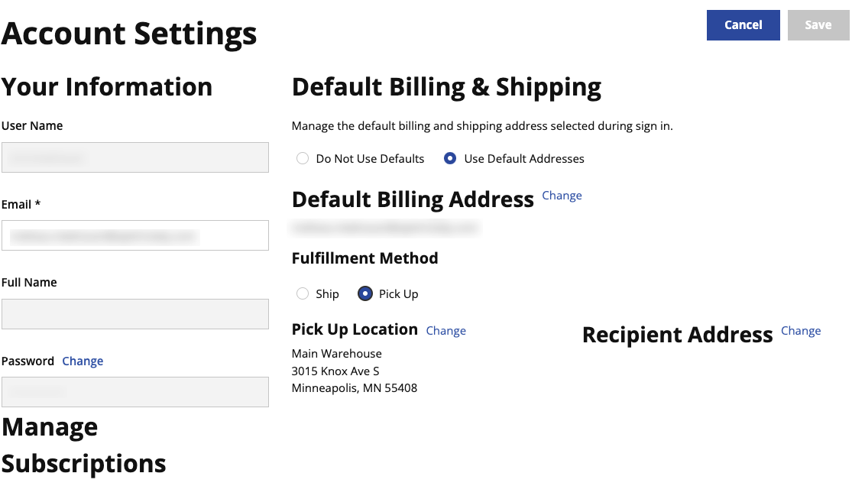Viewport: 865px width, 486px height.
Task: Select the Pick Up fulfillment method
Action: pyautogui.click(x=364, y=293)
